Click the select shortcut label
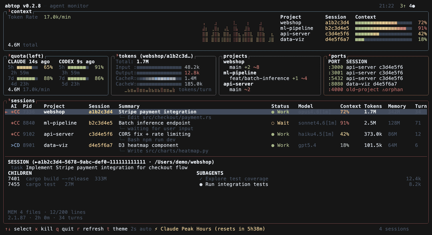 point(23,229)
